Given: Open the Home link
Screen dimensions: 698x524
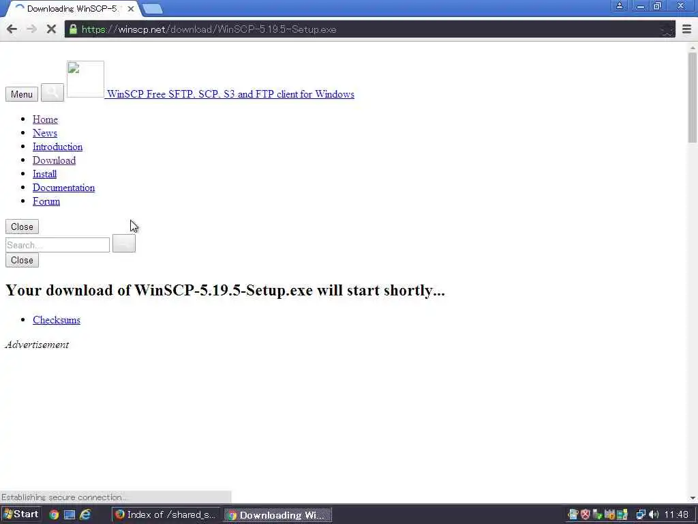Looking at the screenshot, I should click(x=45, y=119).
